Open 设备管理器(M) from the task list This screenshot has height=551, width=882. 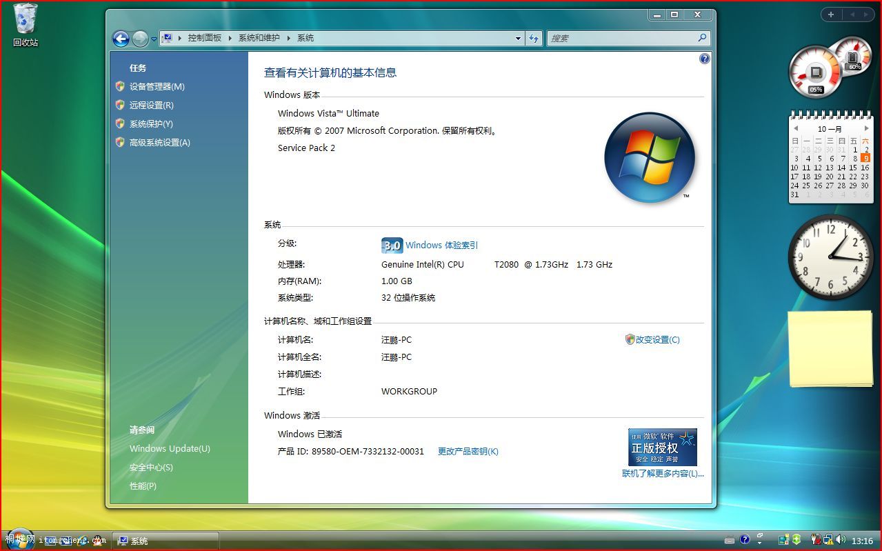click(157, 87)
